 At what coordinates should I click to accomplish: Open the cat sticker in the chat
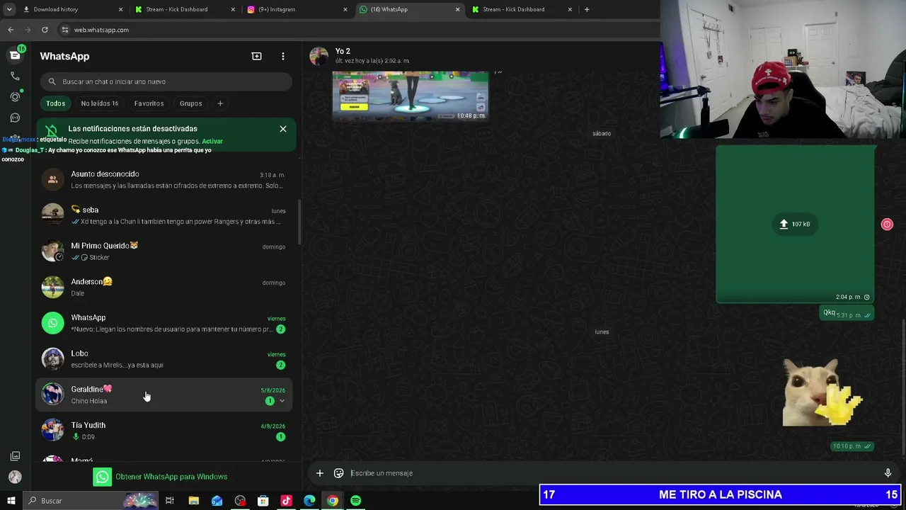(x=822, y=392)
